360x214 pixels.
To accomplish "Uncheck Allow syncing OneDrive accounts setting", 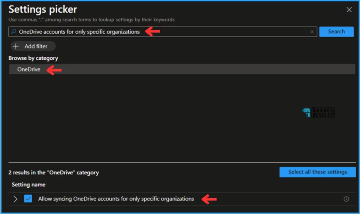I will [28, 199].
